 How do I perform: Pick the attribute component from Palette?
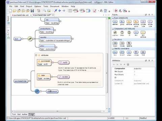(x=129, y=22)
